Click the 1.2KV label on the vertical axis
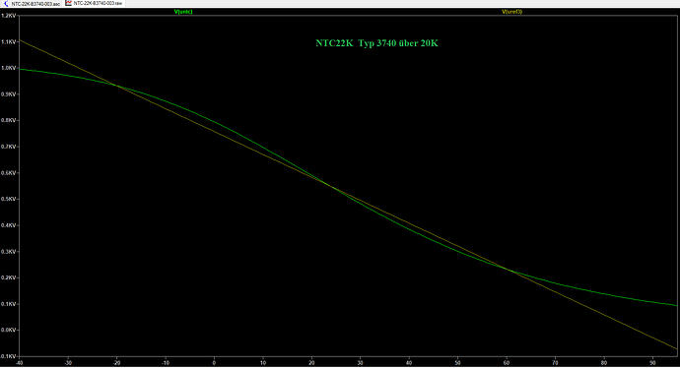Image resolution: width=680 pixels, height=368 pixels. (x=8, y=16)
